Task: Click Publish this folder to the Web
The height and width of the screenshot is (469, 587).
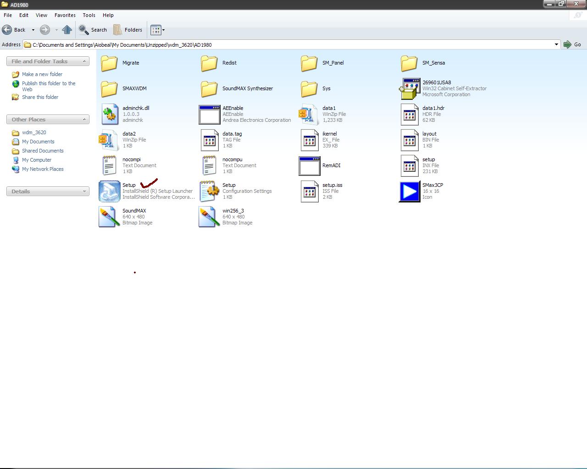Action: coord(49,86)
